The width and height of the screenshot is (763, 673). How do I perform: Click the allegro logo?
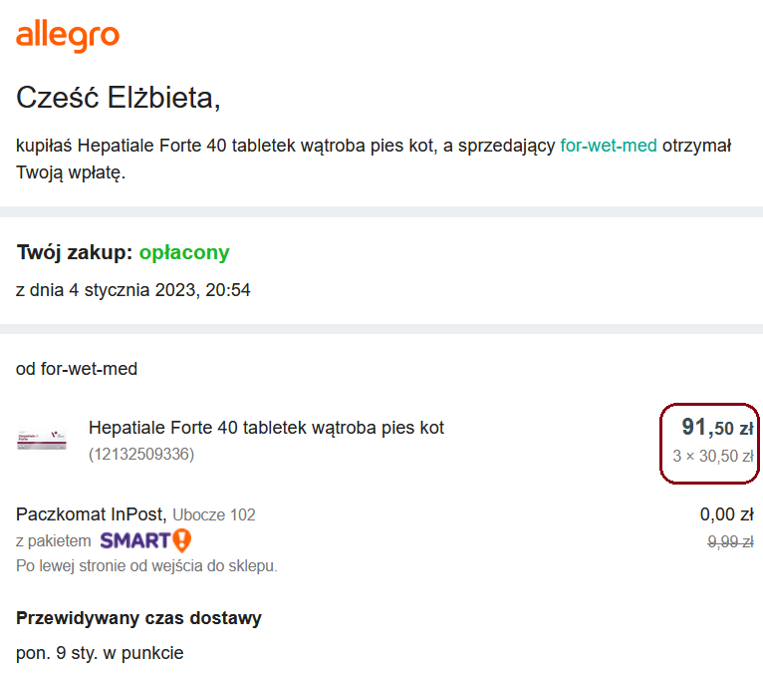68,36
